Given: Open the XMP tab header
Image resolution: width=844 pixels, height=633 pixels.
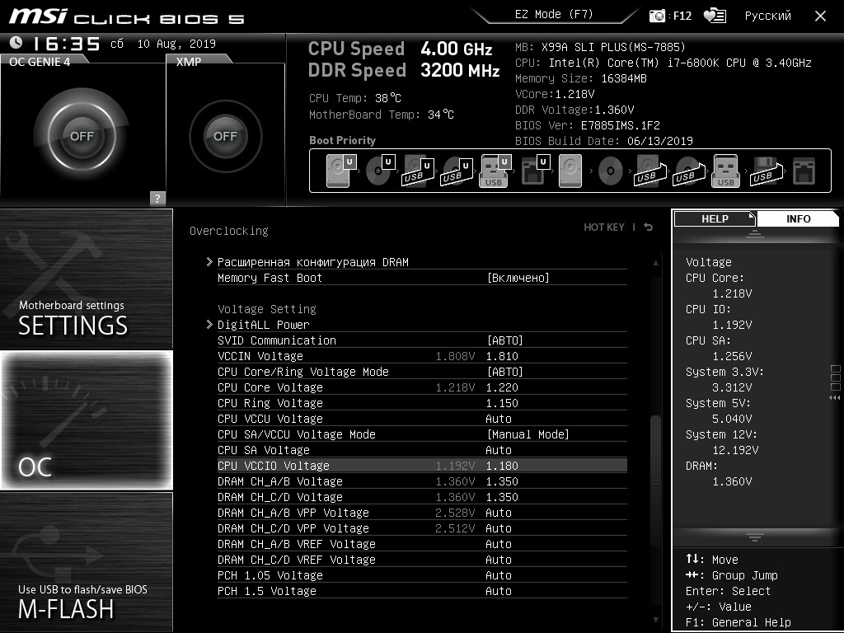Looking at the screenshot, I should (189, 61).
